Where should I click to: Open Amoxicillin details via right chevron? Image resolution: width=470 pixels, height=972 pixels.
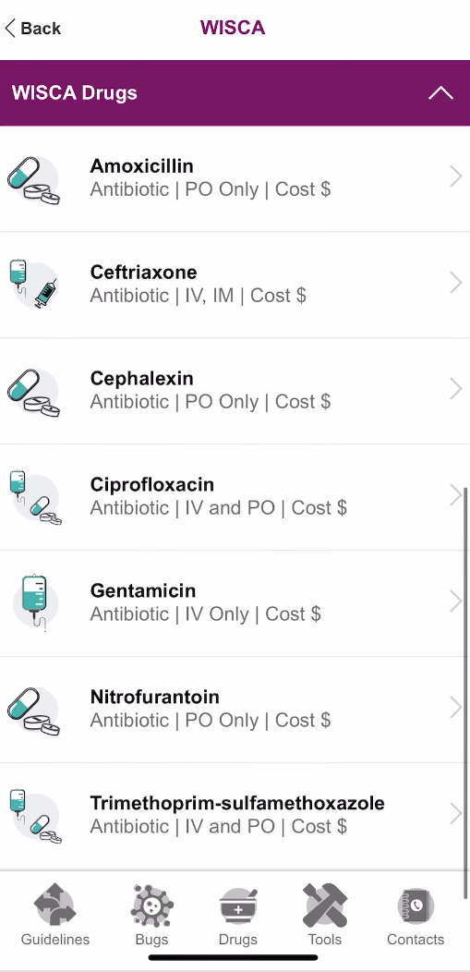[456, 177]
